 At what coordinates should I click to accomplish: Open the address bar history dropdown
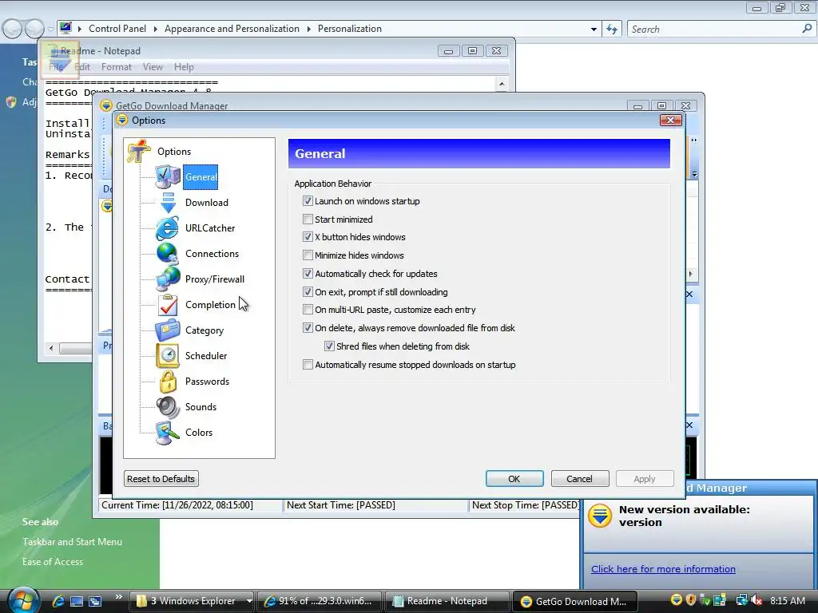point(594,30)
